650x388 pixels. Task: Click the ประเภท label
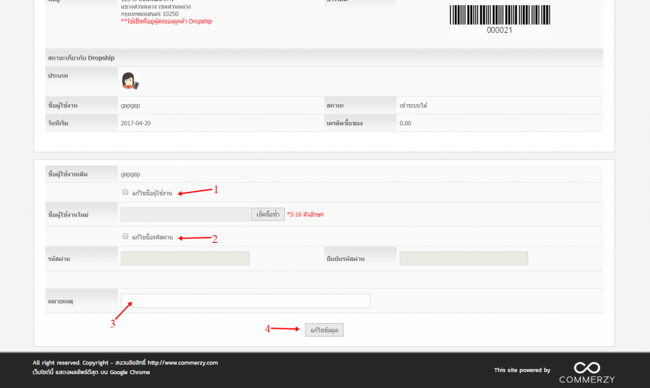[58, 76]
